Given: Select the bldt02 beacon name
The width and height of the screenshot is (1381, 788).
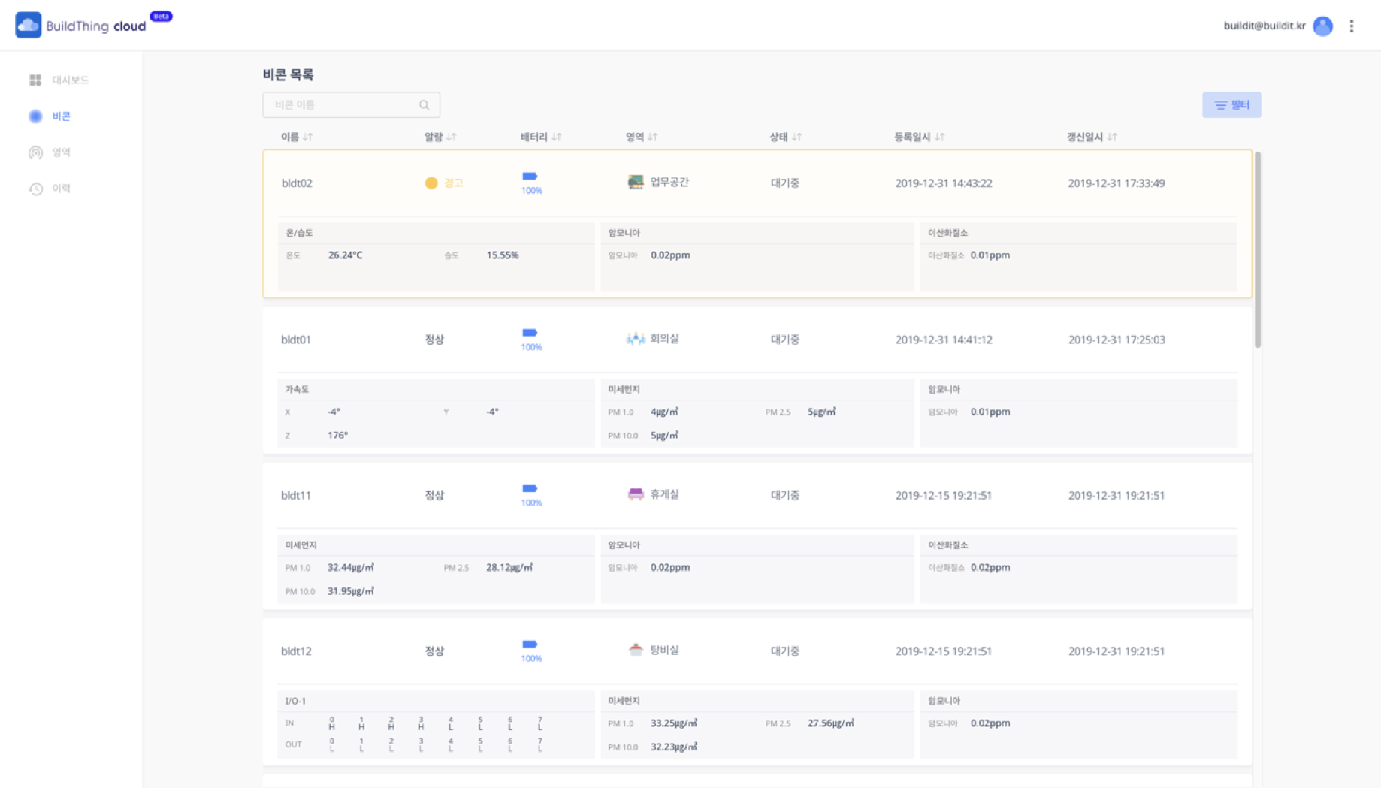Looking at the screenshot, I should point(297,183).
